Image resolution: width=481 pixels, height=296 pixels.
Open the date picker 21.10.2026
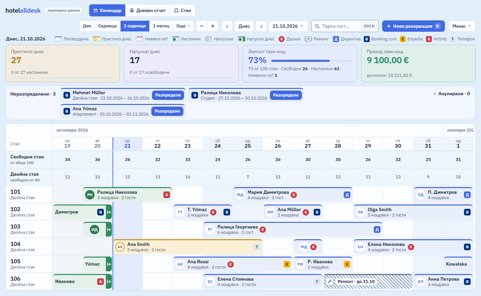point(288,26)
